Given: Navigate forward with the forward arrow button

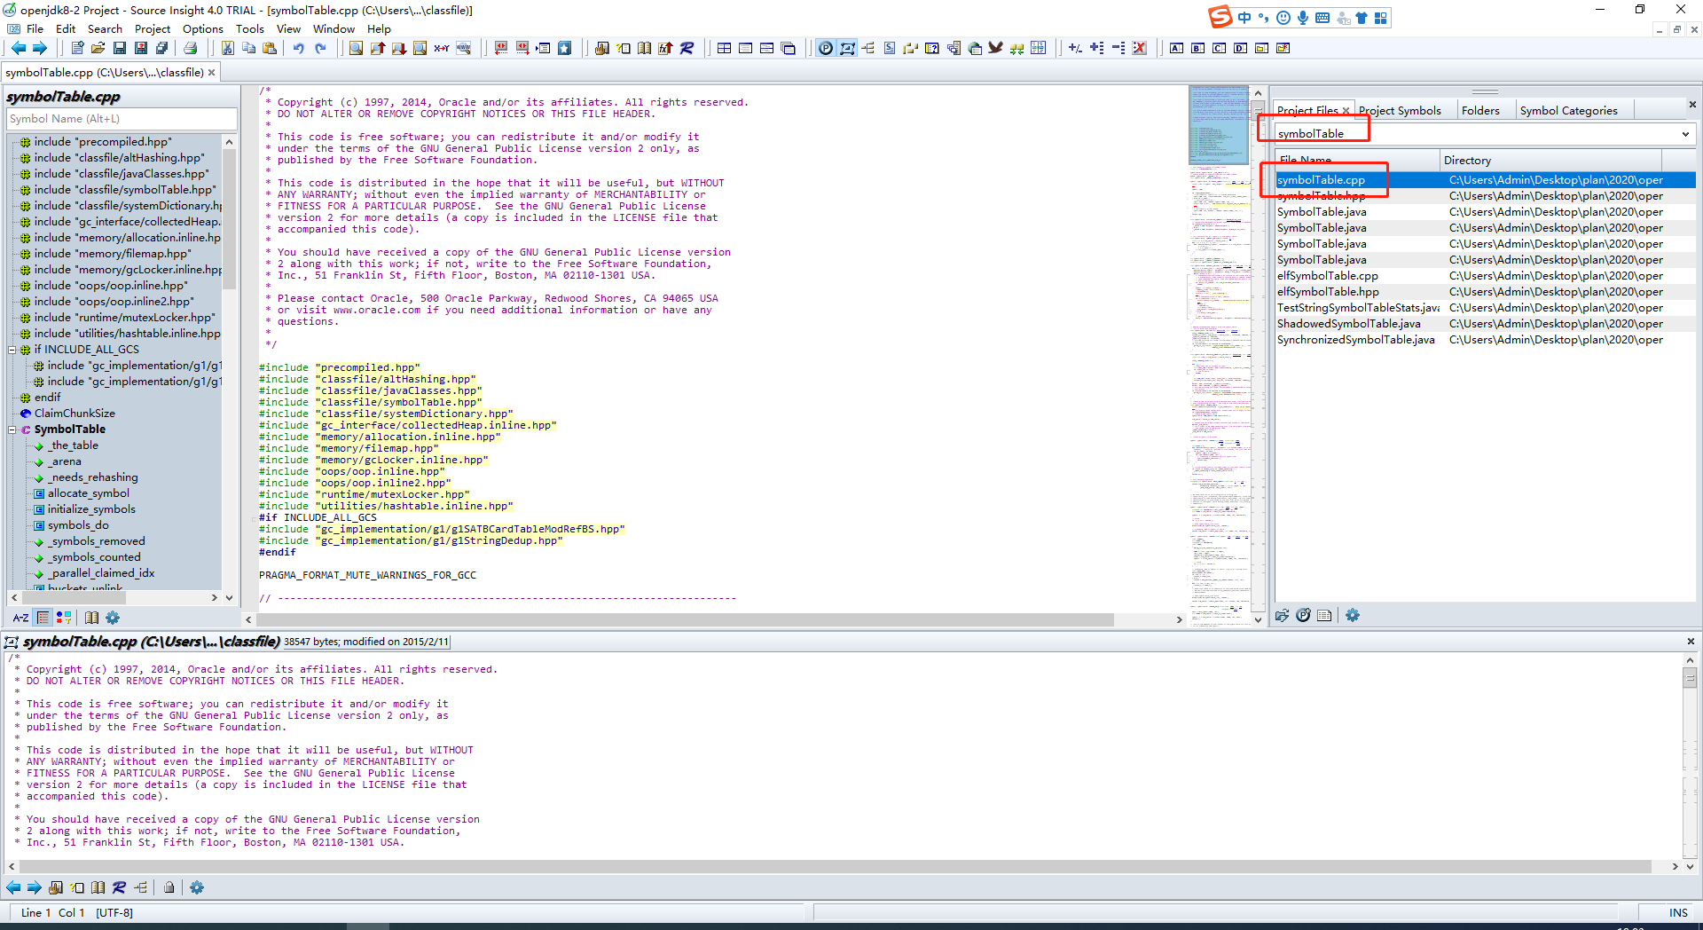Looking at the screenshot, I should tap(40, 48).
